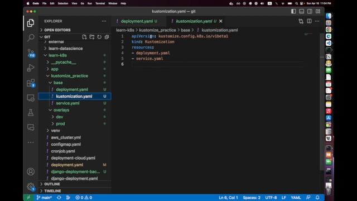The width and height of the screenshot is (357, 201).
Task: Show errors and warnings count in status bar
Action: point(84,198)
